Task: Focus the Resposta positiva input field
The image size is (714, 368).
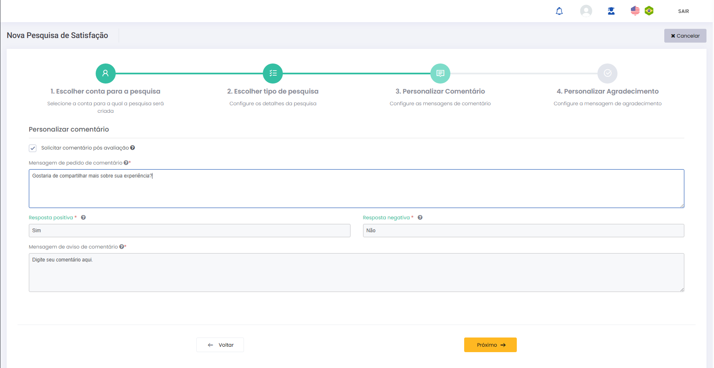Action: pyautogui.click(x=189, y=231)
